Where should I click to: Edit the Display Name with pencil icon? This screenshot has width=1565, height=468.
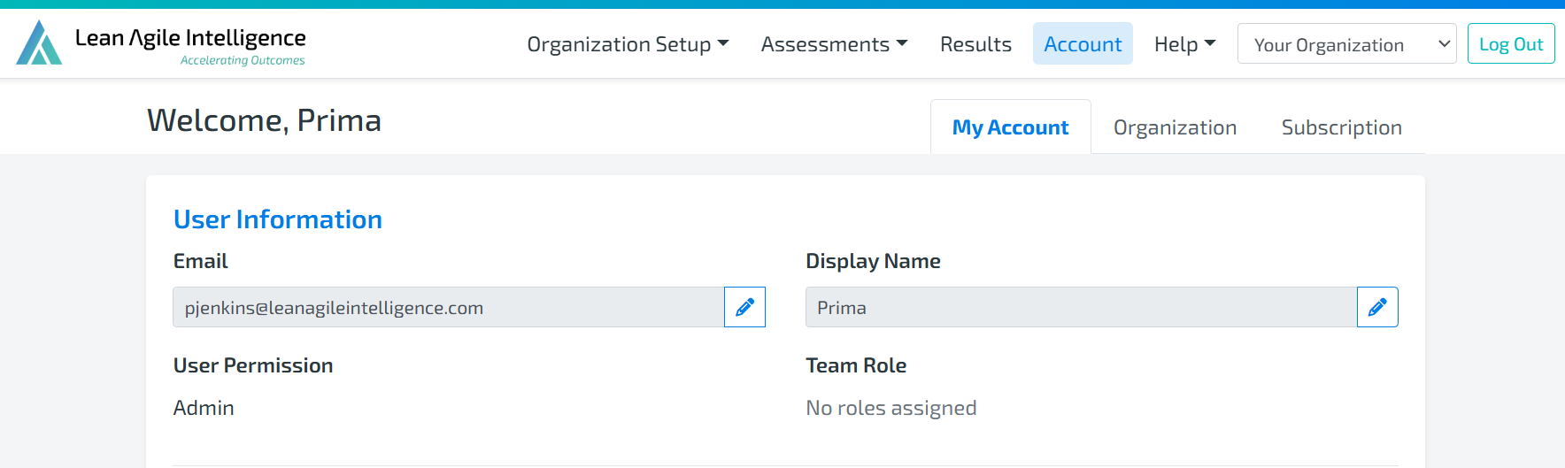point(1377,307)
